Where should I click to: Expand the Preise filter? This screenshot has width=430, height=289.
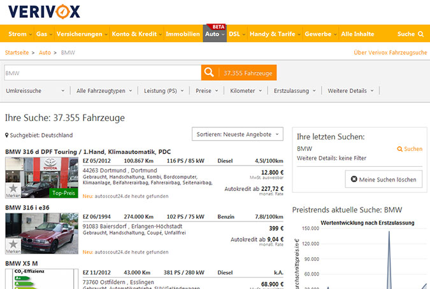pos(207,90)
